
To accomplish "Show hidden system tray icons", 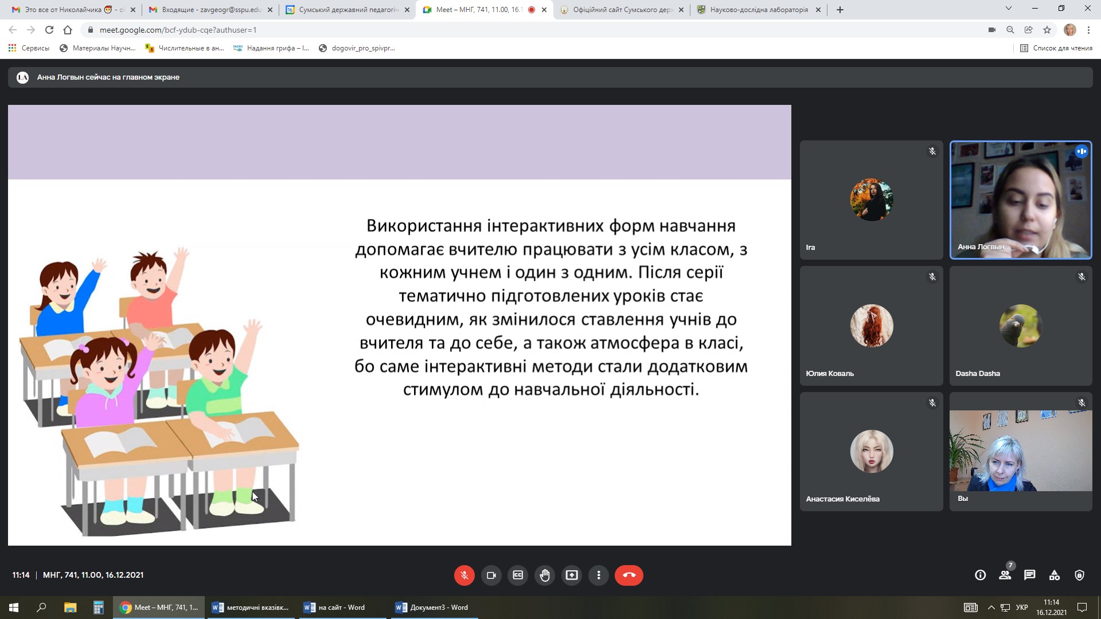I will pos(991,608).
